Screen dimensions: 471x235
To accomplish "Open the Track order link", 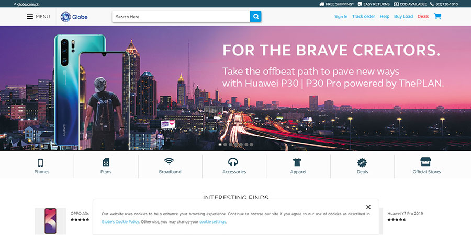I will click(x=364, y=17).
